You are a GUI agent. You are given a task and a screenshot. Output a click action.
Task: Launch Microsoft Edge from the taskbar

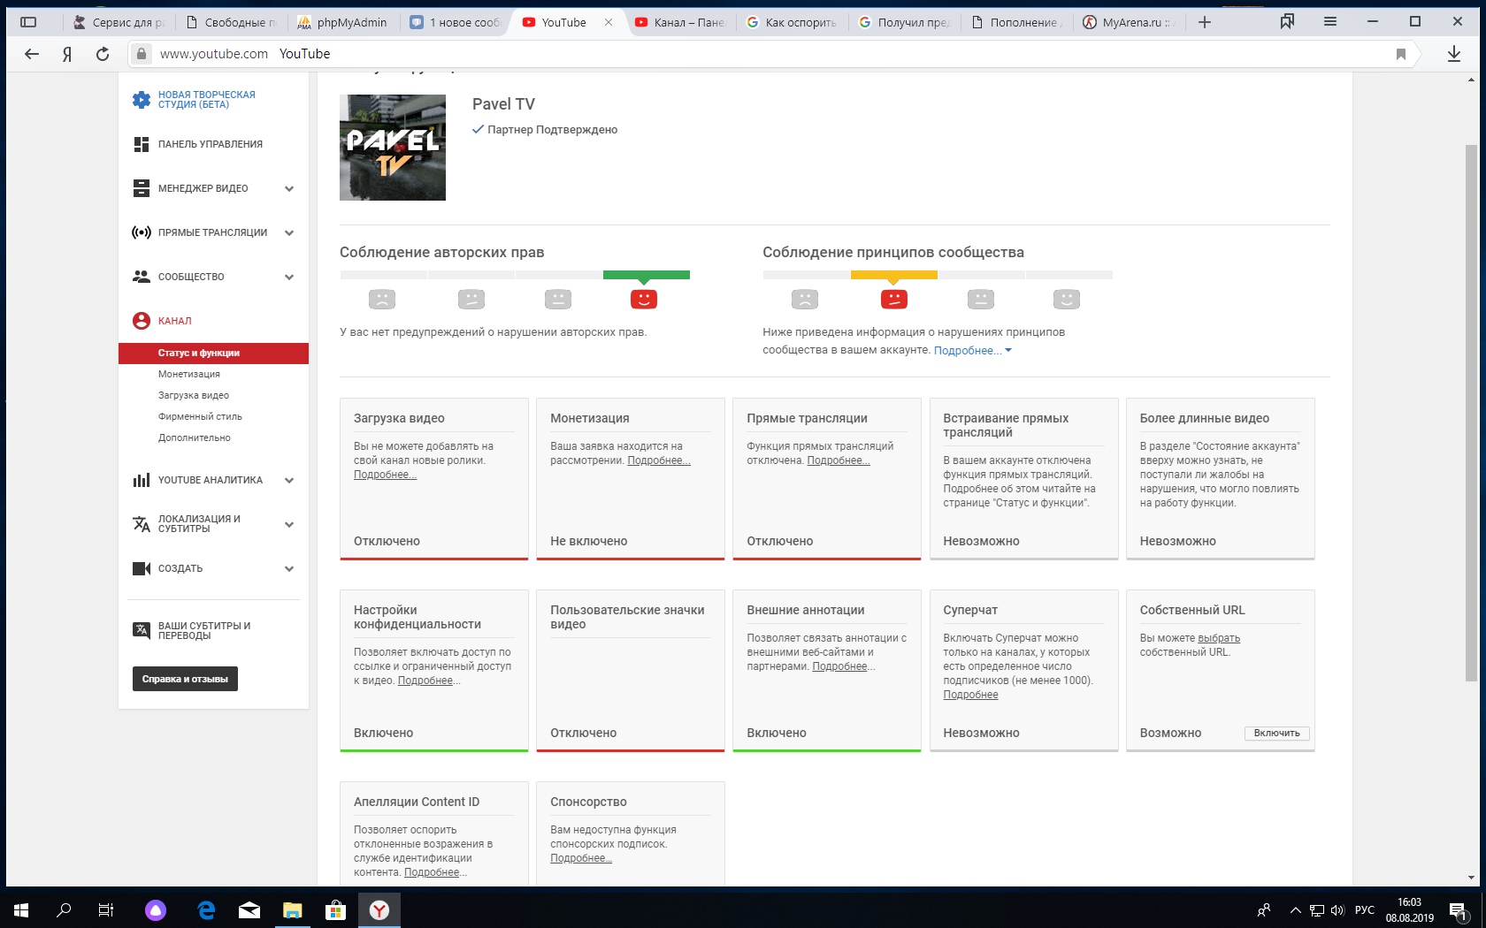[x=206, y=909]
